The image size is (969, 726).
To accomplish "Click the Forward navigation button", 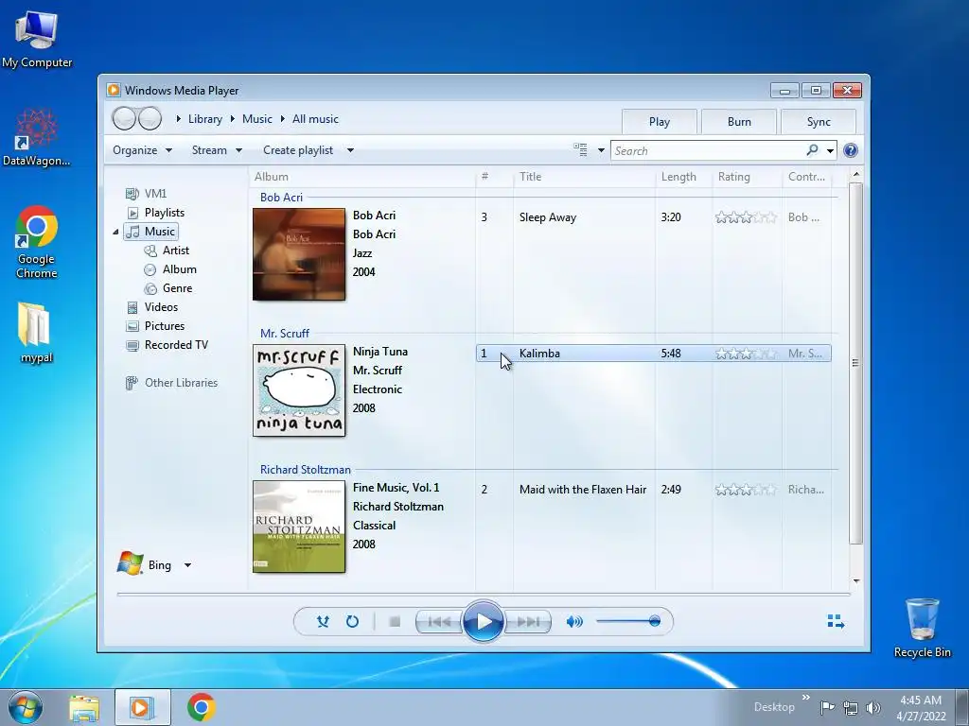I will tap(150, 118).
